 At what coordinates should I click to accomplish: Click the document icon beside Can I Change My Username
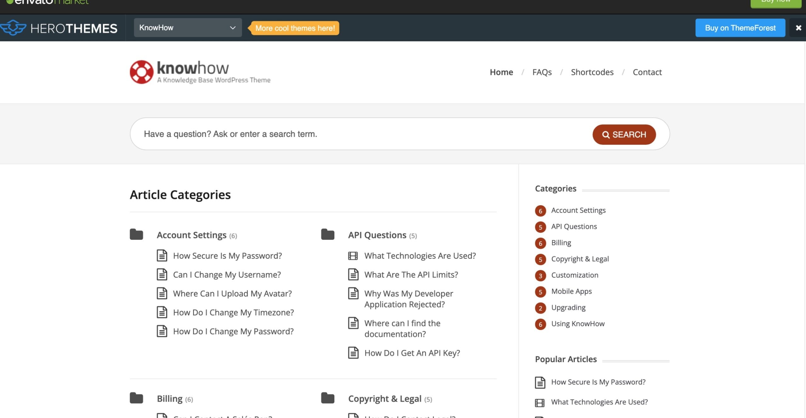(162, 274)
